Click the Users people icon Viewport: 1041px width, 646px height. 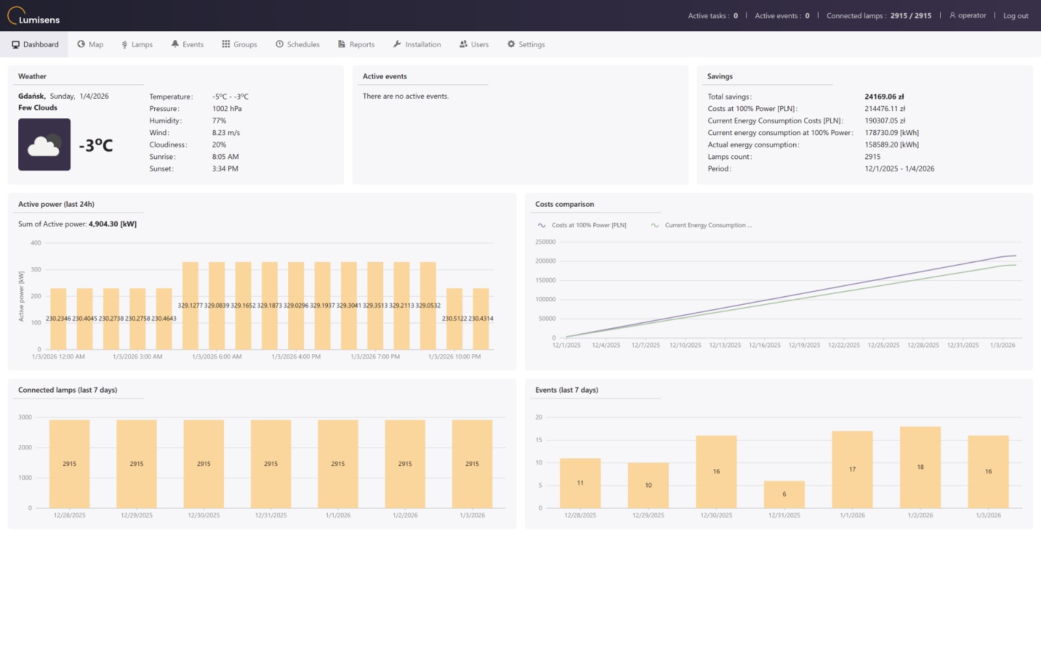[463, 44]
